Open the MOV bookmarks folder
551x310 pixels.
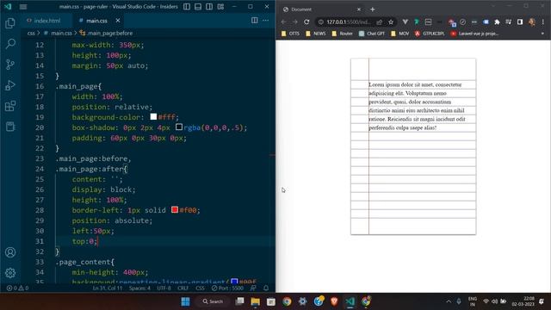click(399, 34)
